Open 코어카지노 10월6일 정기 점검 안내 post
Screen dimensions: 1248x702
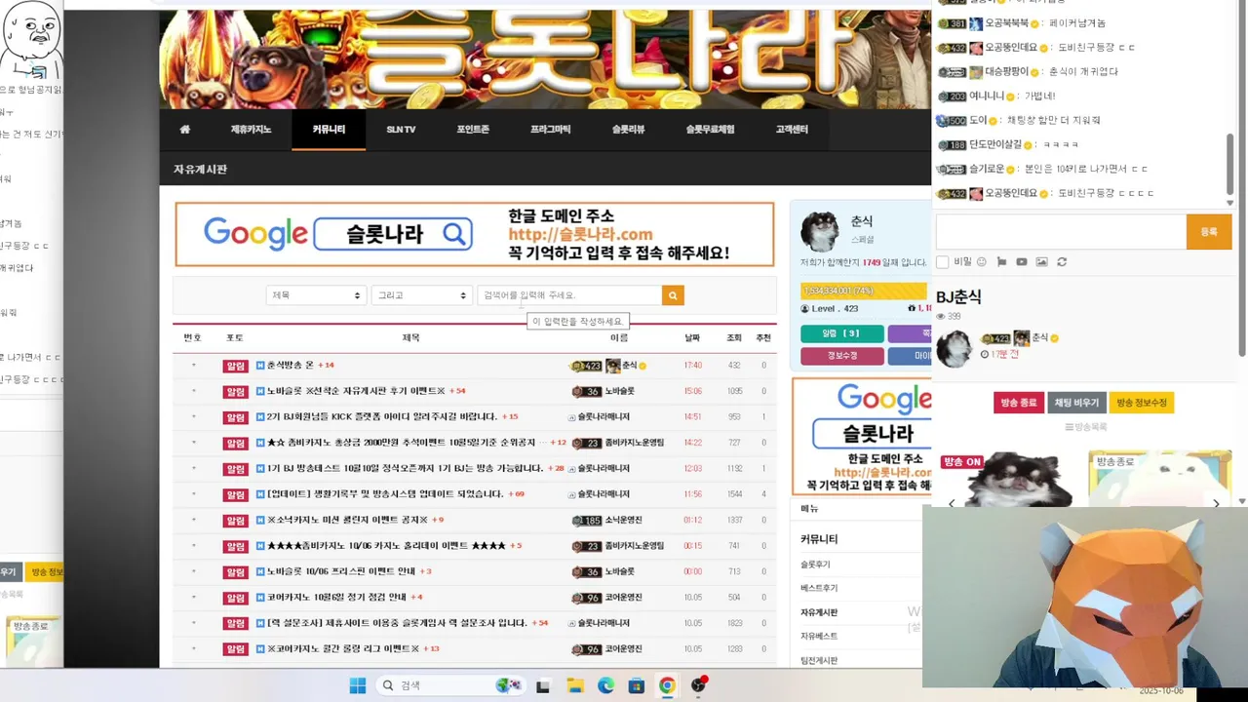336,597
